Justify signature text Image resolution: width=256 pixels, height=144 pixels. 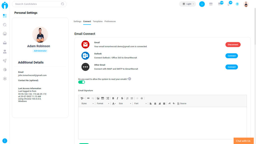click(164, 103)
